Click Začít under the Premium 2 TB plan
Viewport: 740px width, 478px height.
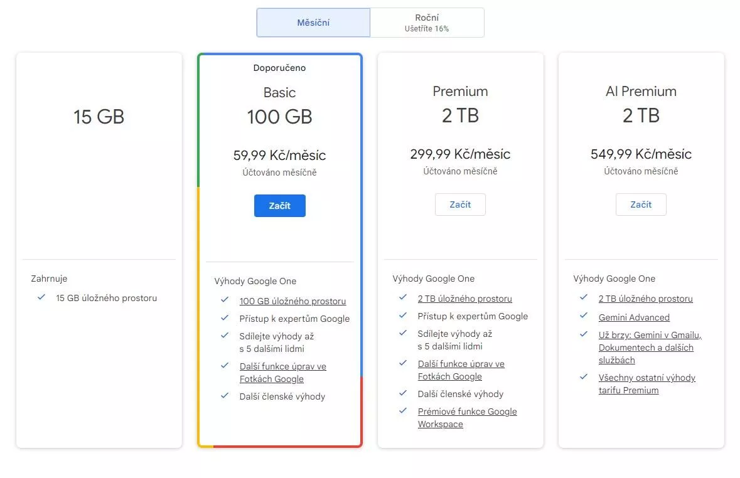pos(460,204)
